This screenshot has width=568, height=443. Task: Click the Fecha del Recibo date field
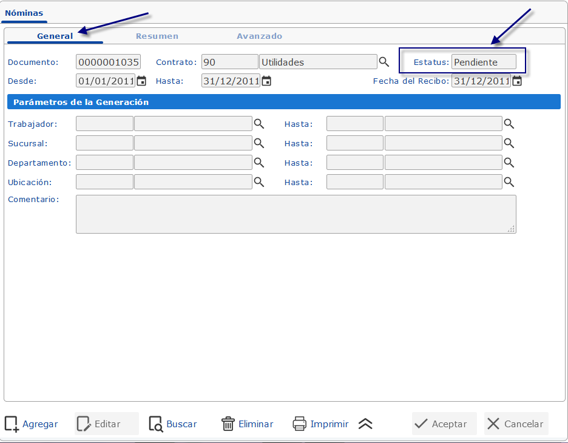[x=481, y=81]
